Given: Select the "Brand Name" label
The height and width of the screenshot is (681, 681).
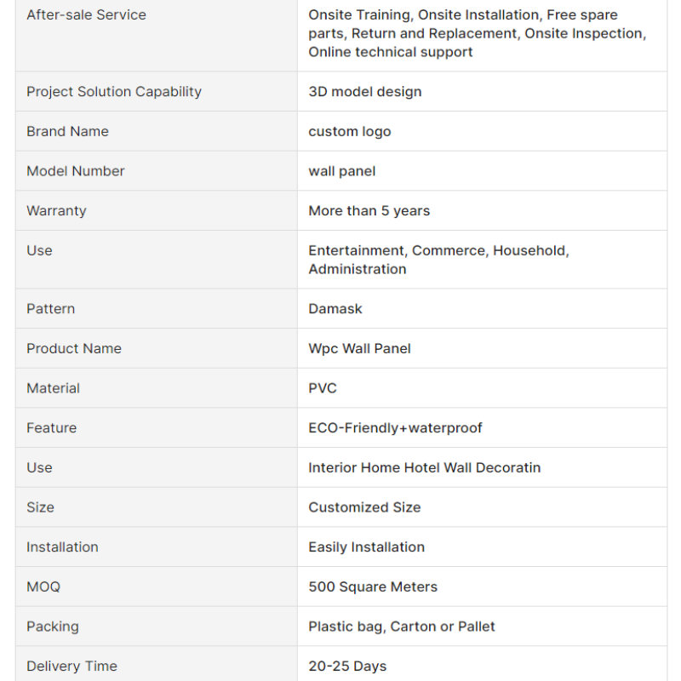Looking at the screenshot, I should 67,131.
